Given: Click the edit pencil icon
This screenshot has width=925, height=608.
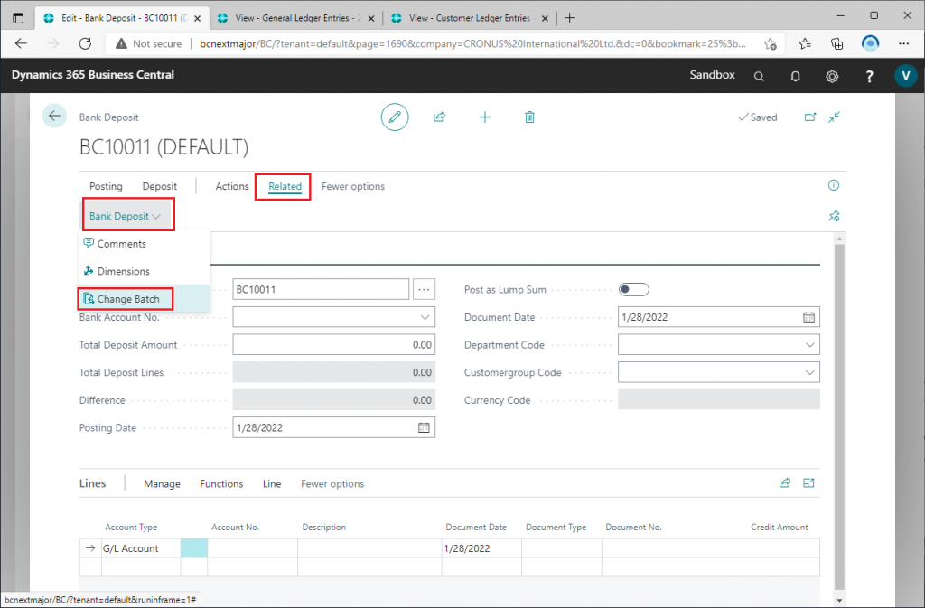Looking at the screenshot, I should (x=395, y=117).
